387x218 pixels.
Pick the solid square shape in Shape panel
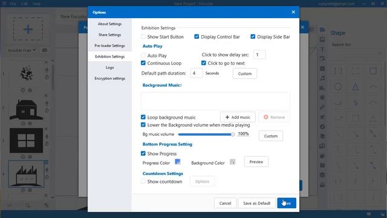(373, 71)
